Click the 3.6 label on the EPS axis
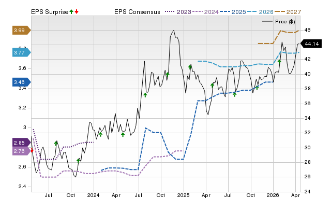The height and width of the screenshot is (198, 331). click(22, 68)
